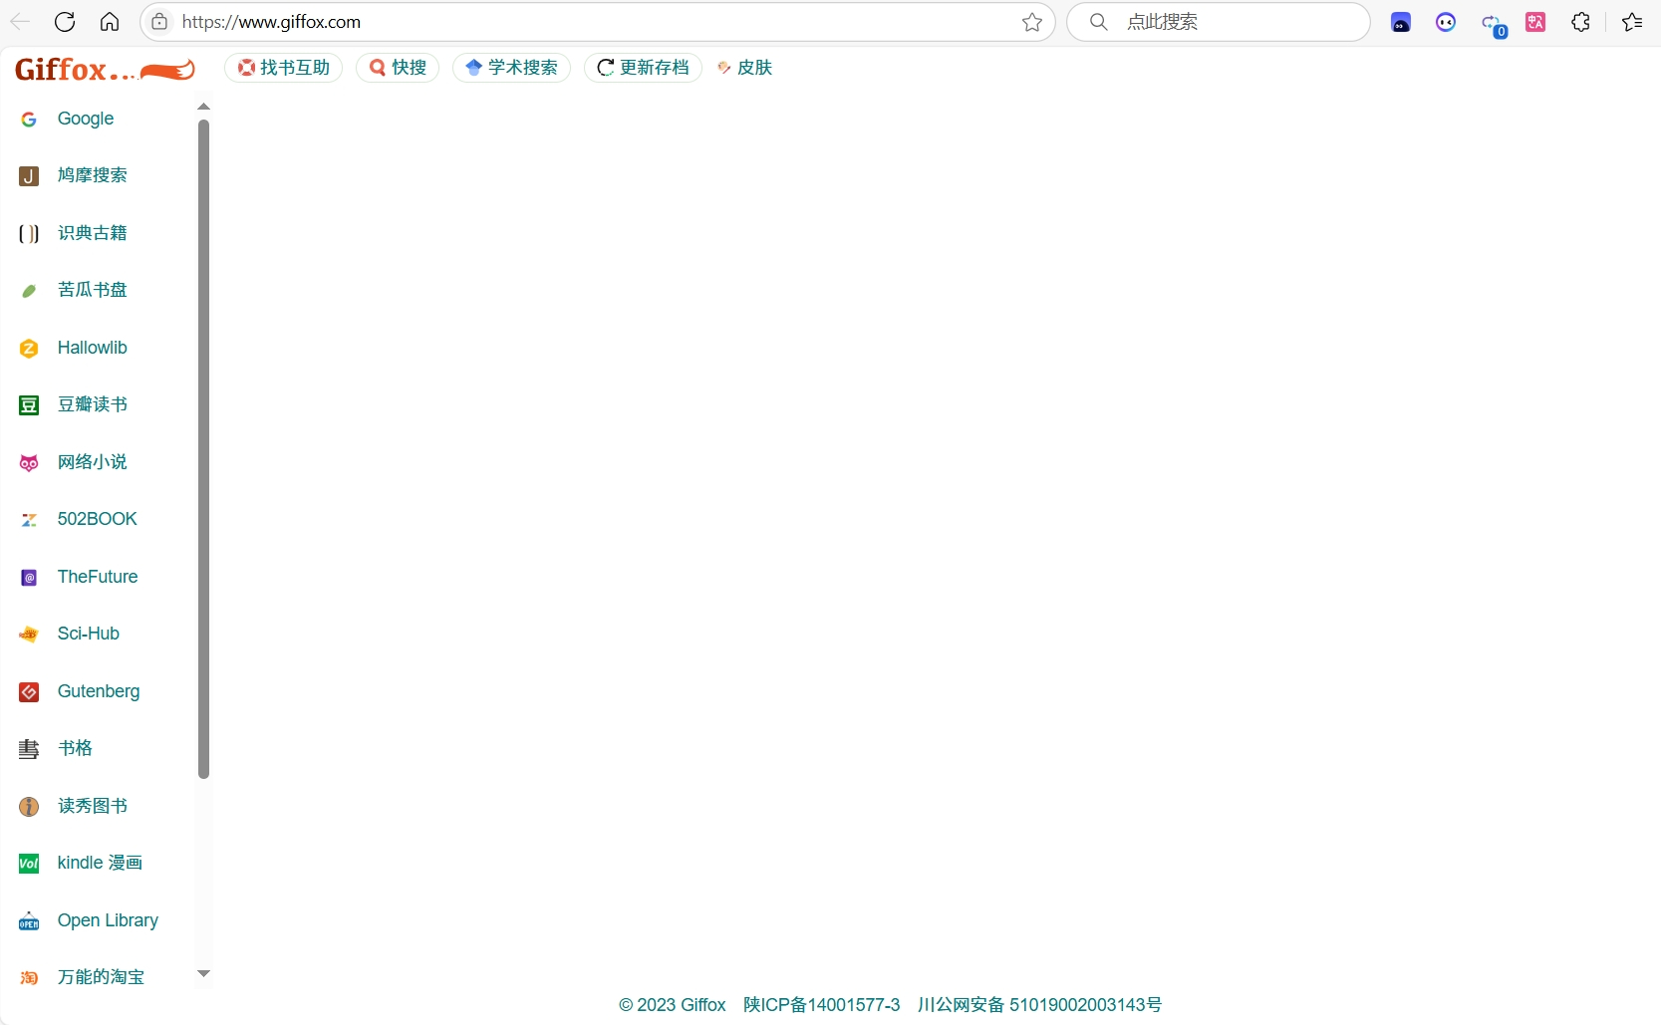Click the 网络小说 owl icon
This screenshot has width=1661, height=1025.
pos(29,463)
